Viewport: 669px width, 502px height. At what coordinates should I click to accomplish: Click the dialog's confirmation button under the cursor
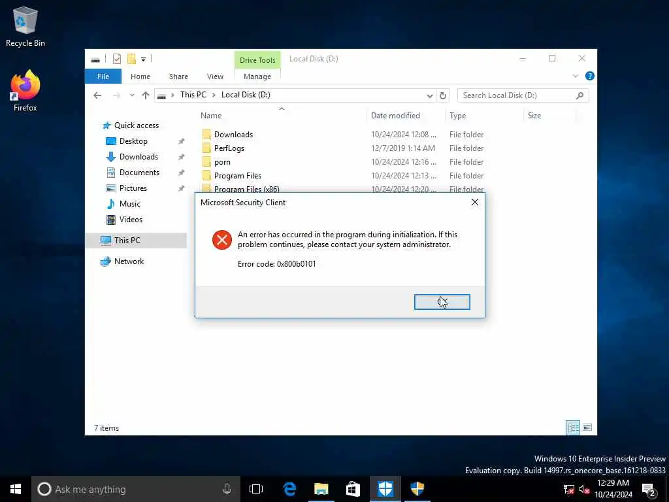click(442, 302)
